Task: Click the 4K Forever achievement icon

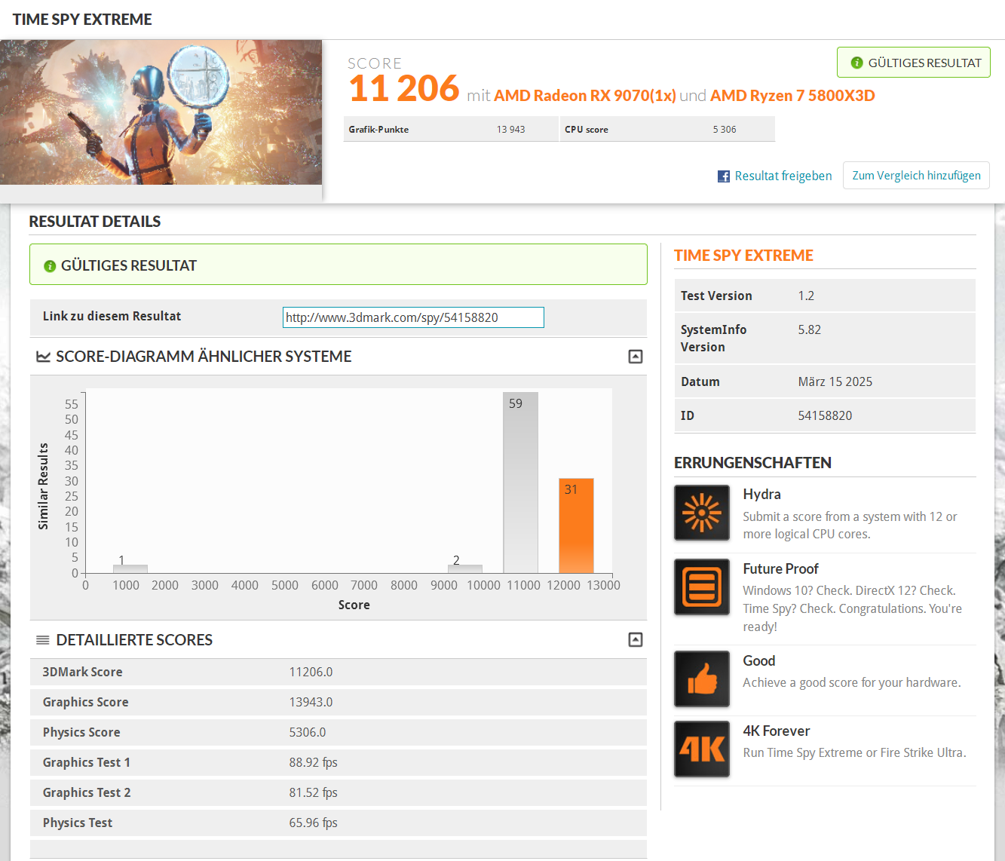Action: click(x=702, y=749)
